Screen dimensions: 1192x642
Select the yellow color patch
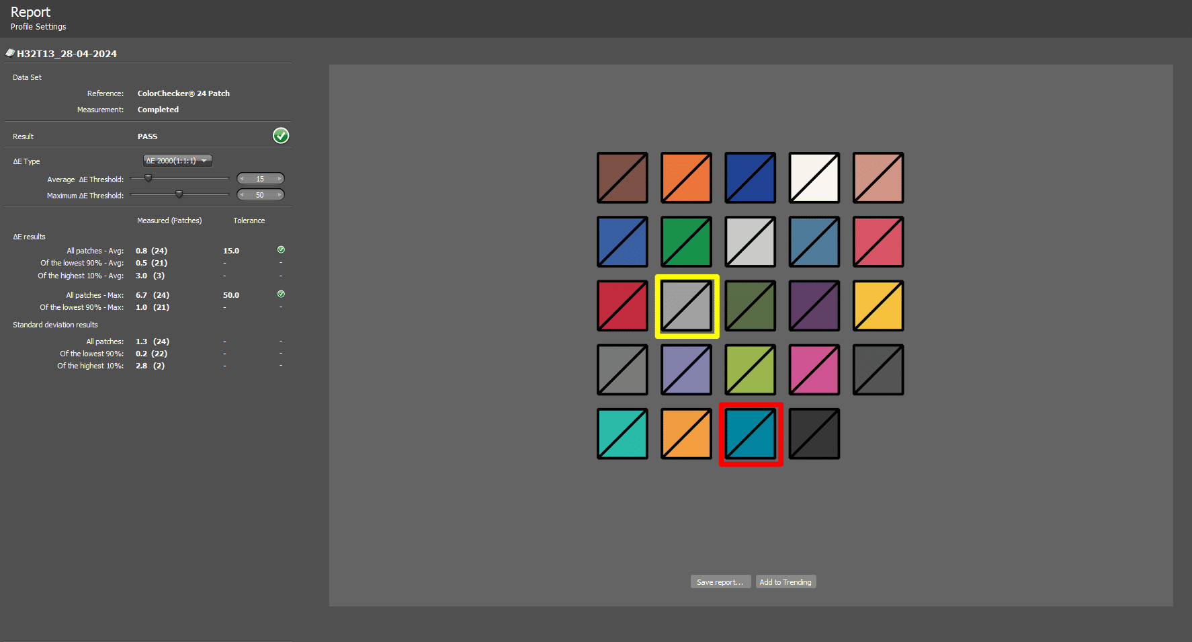click(878, 307)
